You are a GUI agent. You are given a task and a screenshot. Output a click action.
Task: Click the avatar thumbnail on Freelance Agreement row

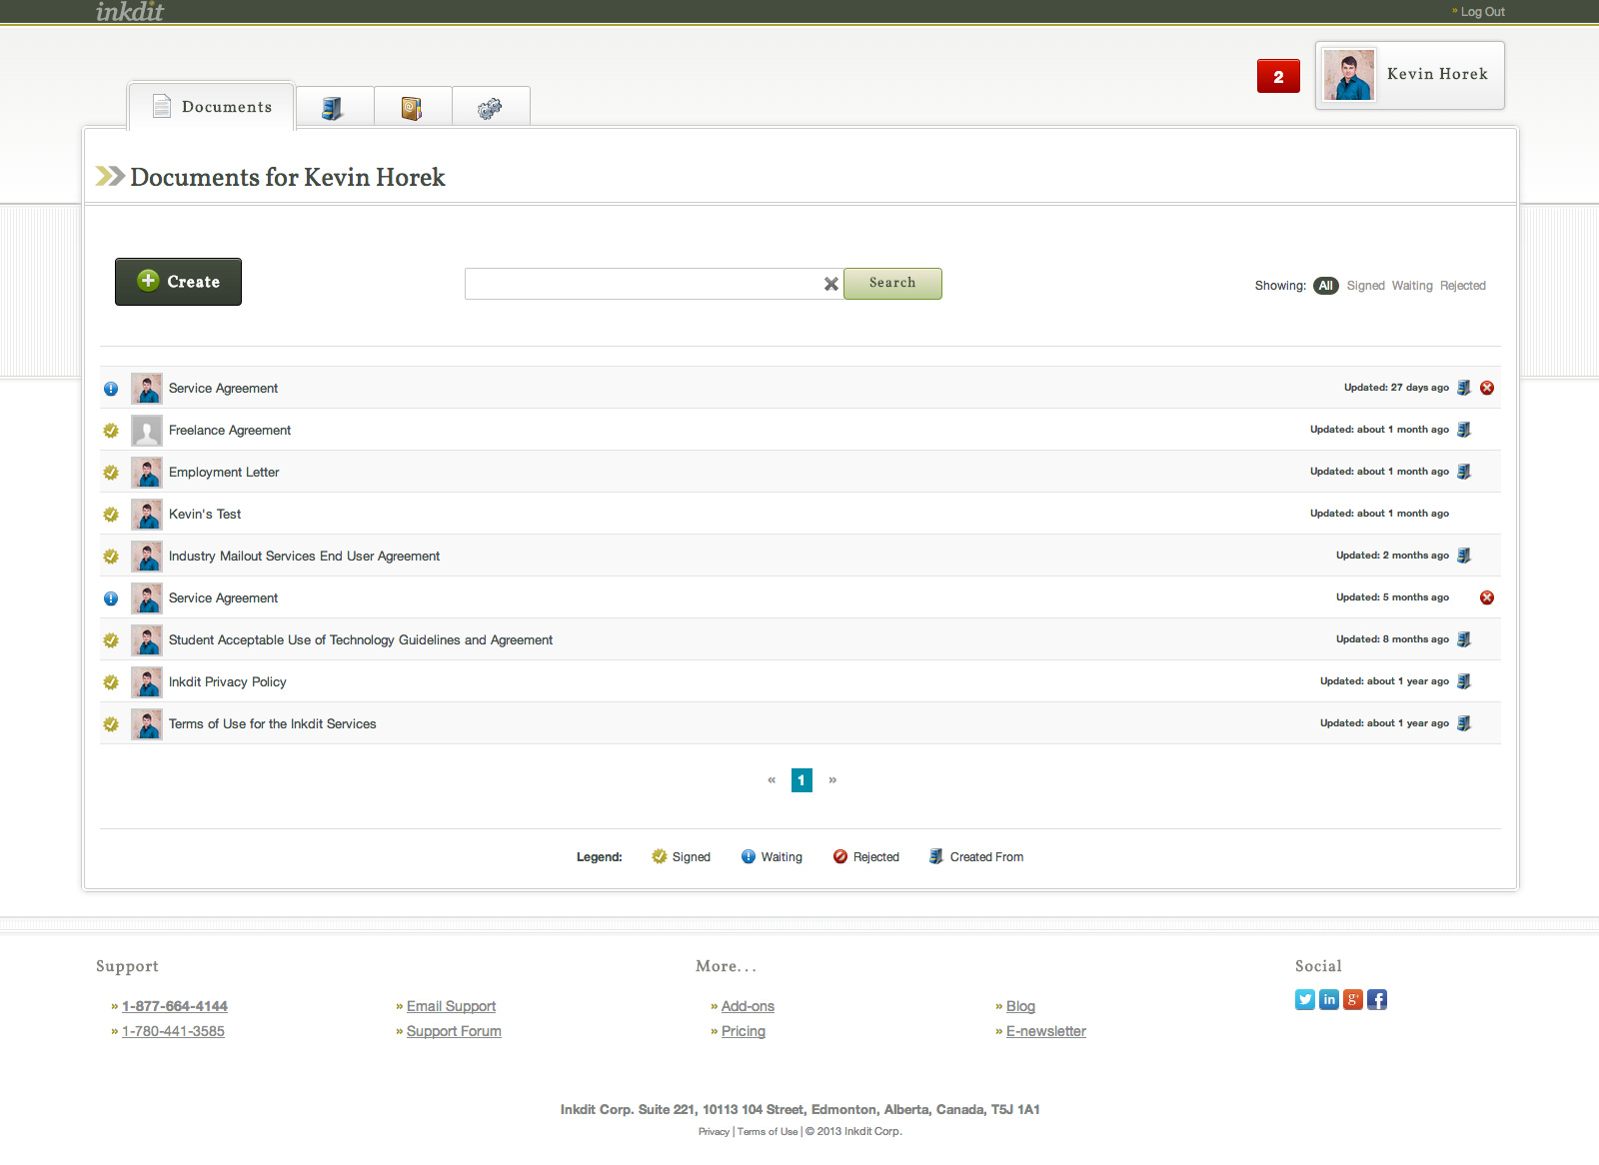point(147,431)
